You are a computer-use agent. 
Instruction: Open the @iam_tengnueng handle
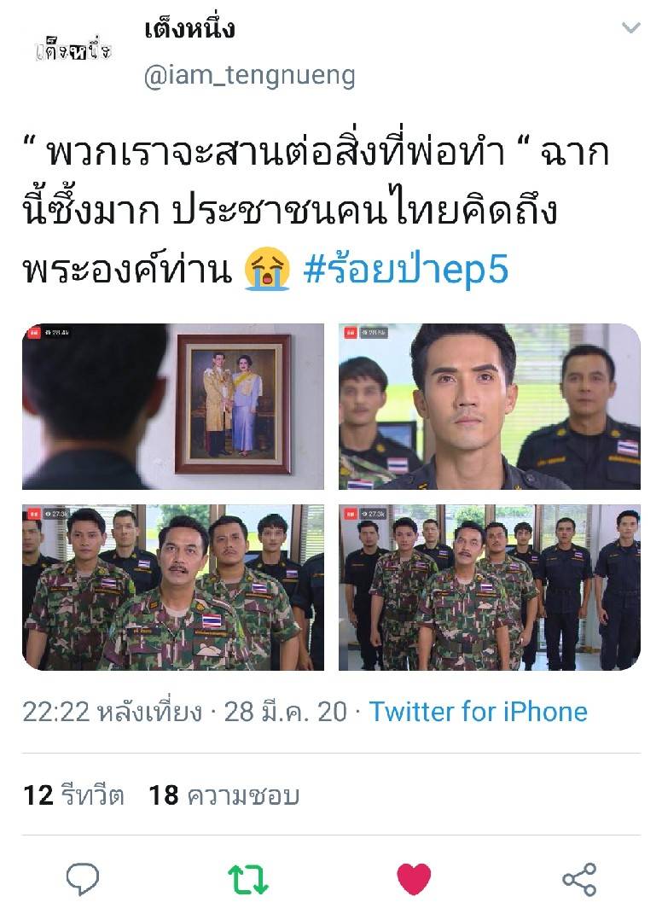click(249, 75)
